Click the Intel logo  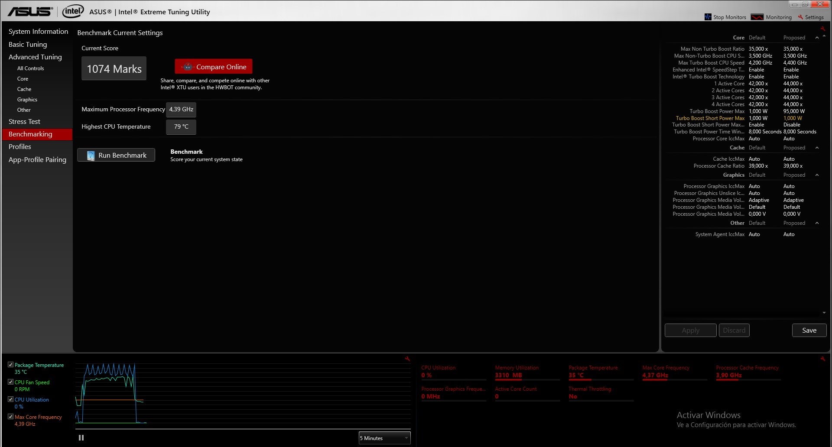click(x=73, y=11)
